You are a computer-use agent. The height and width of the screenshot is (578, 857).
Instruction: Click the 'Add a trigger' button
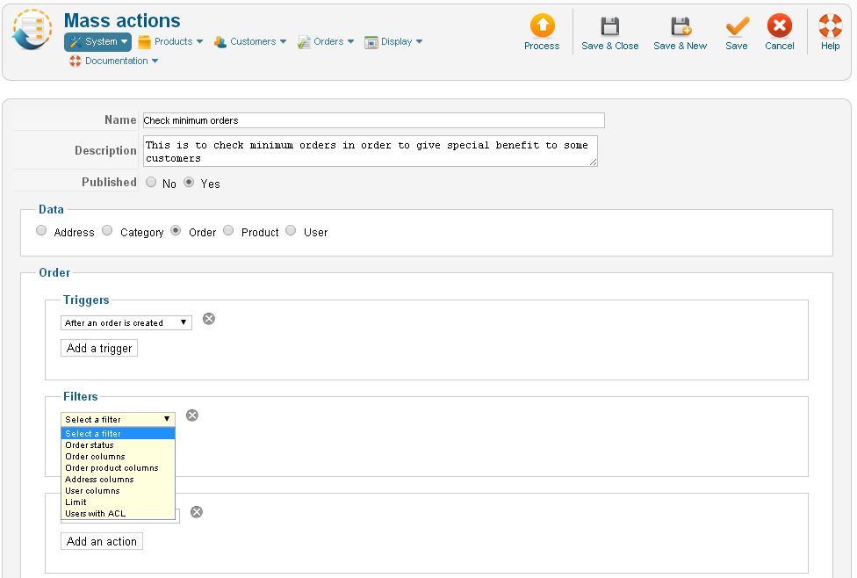pyautogui.click(x=99, y=349)
